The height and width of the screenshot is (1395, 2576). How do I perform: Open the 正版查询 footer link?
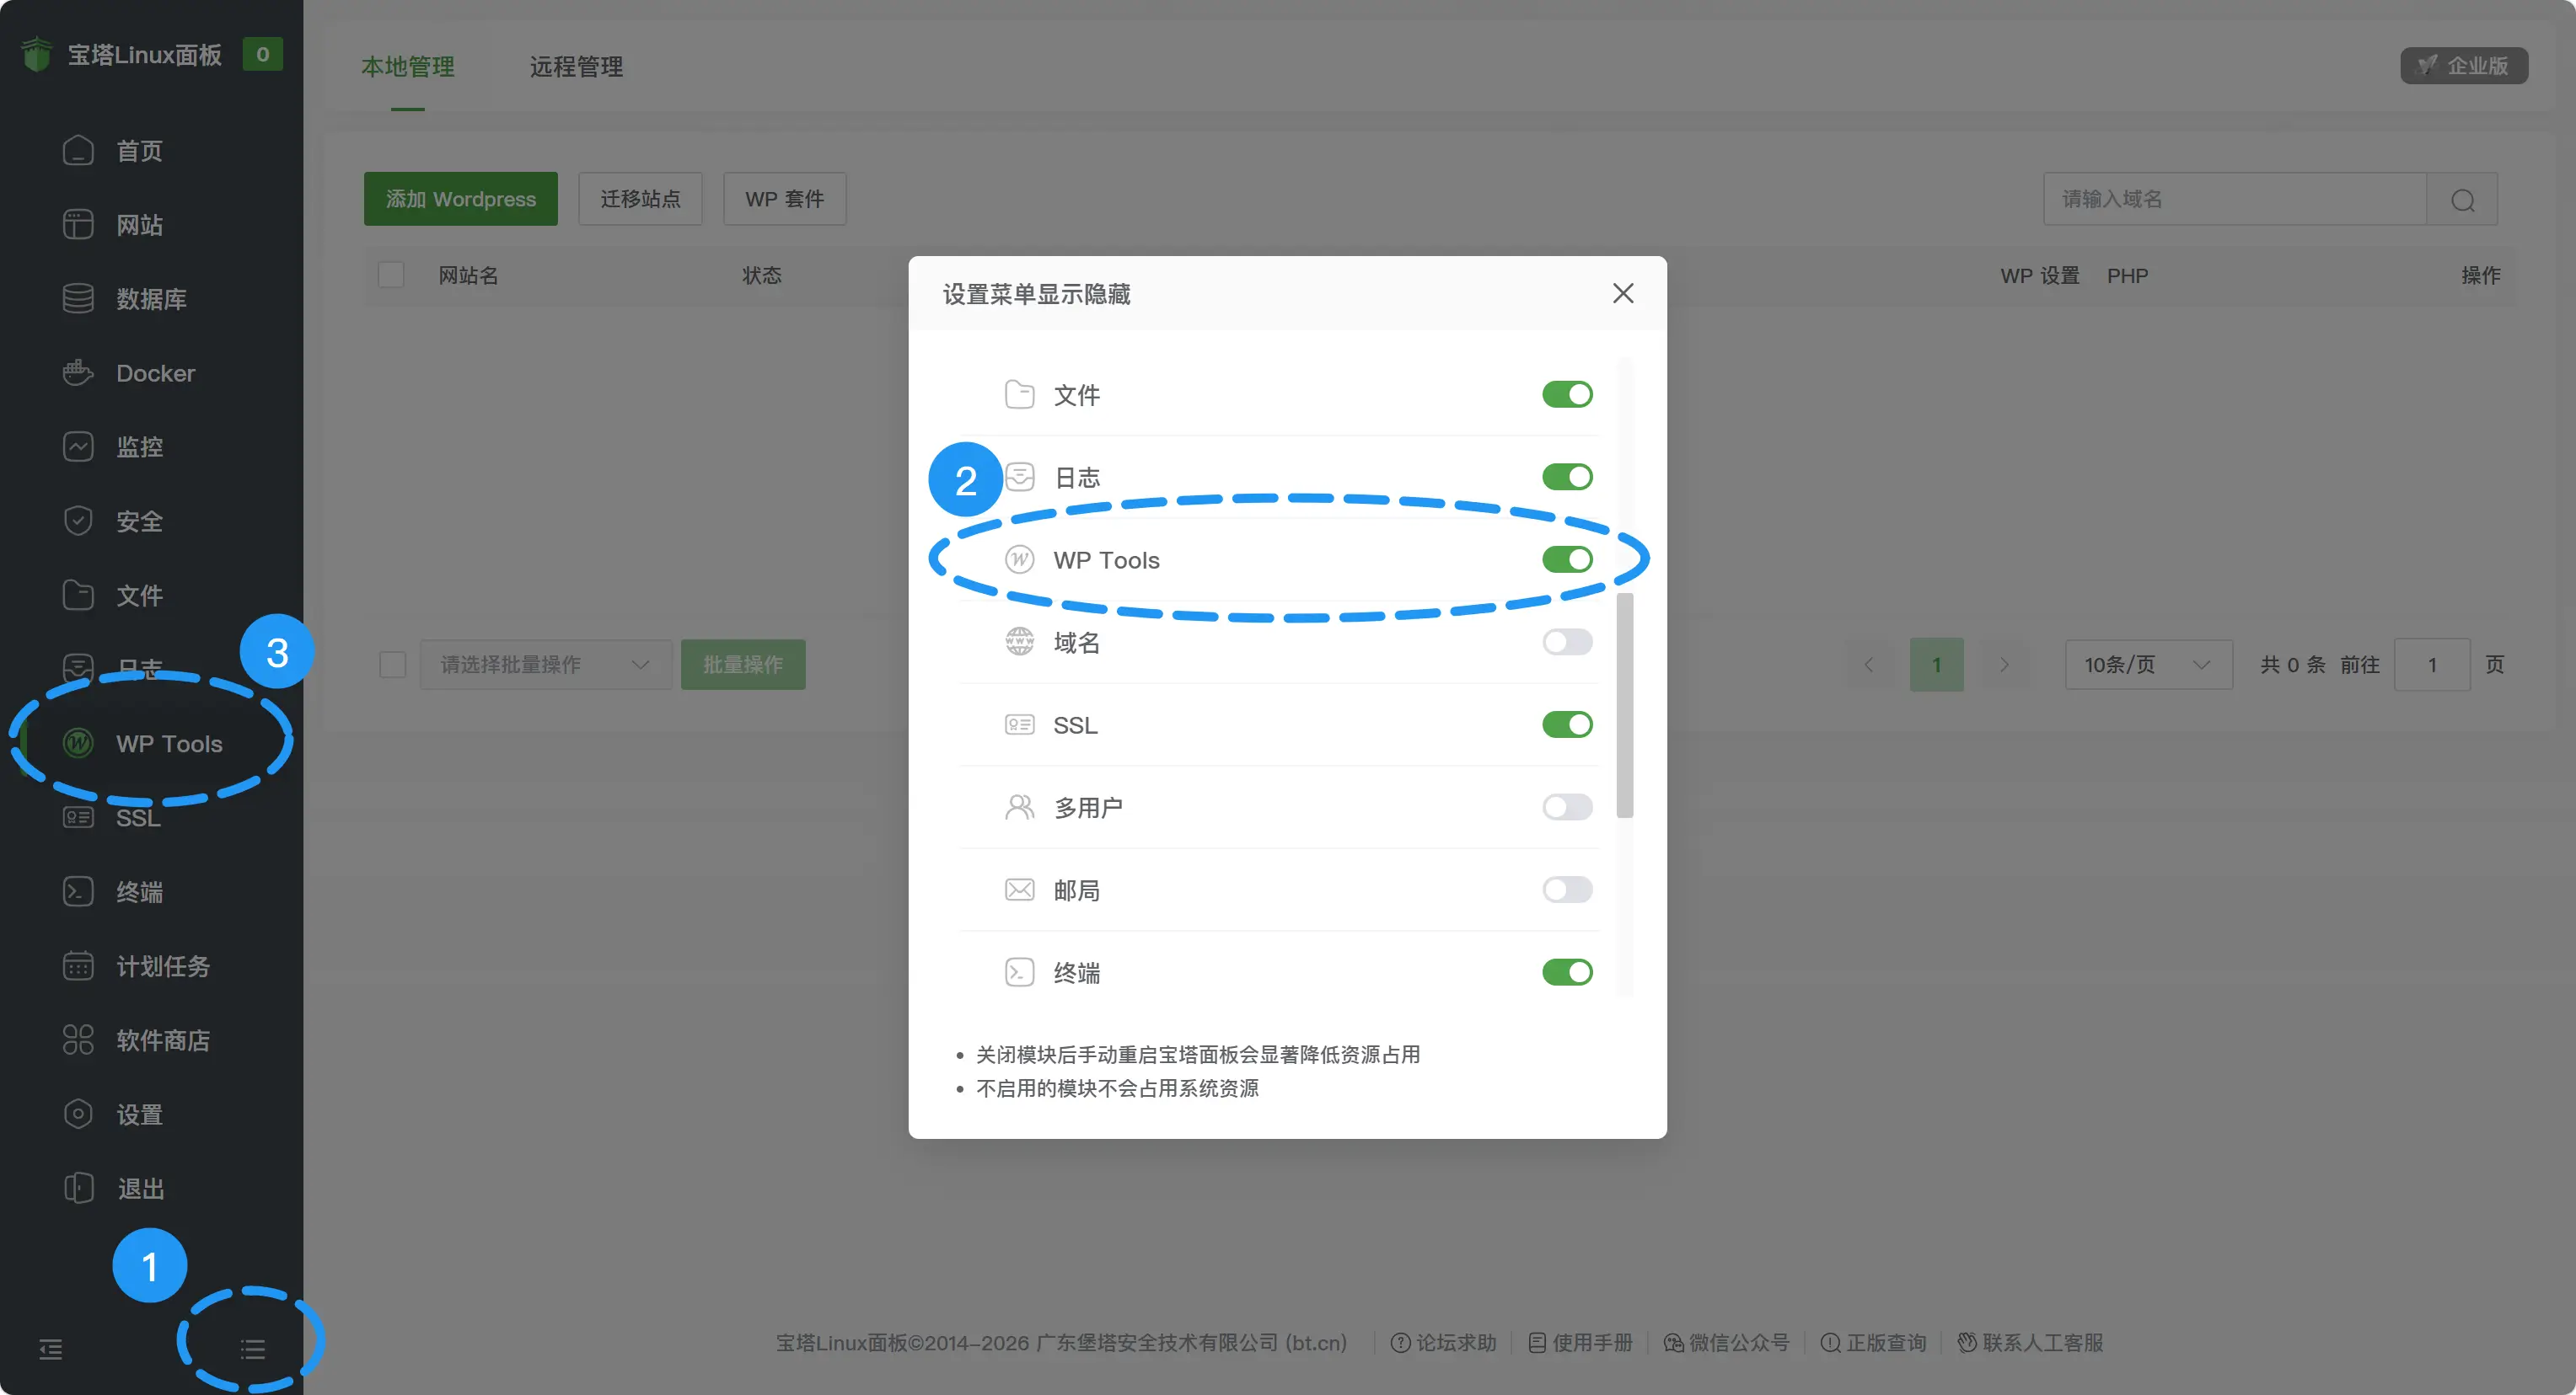(1873, 1343)
